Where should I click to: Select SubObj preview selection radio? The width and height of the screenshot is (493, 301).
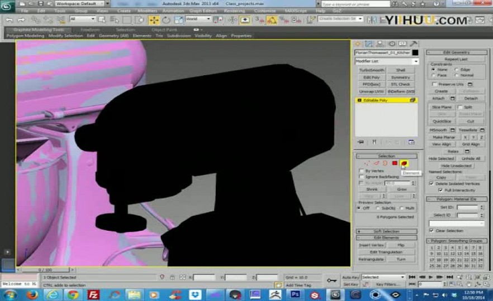tap(378, 208)
